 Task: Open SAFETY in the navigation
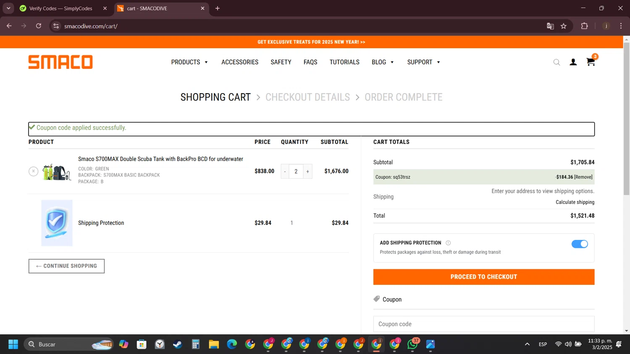tap(281, 62)
